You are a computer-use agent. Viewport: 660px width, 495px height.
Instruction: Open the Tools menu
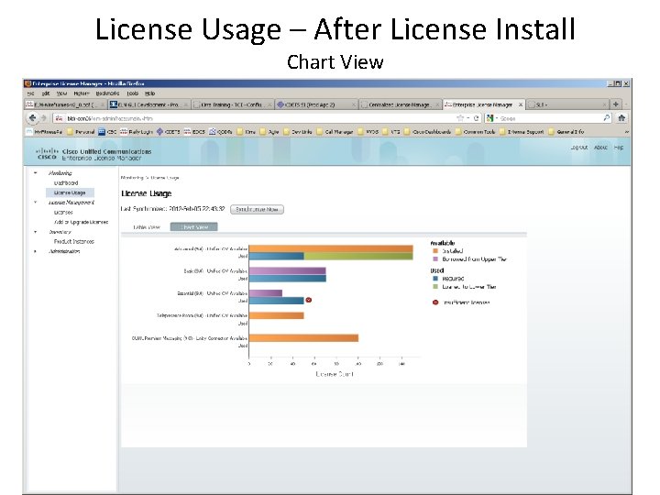tap(133, 93)
